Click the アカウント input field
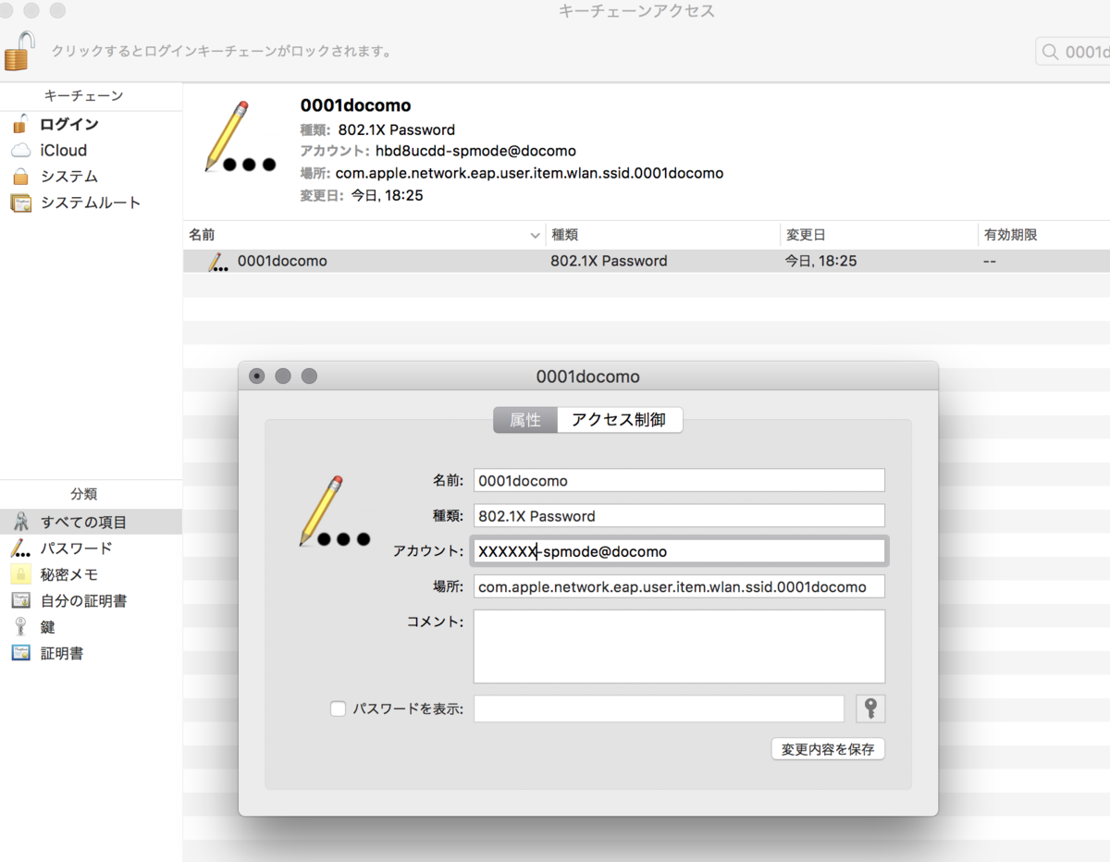The width and height of the screenshot is (1110, 862). (x=679, y=551)
